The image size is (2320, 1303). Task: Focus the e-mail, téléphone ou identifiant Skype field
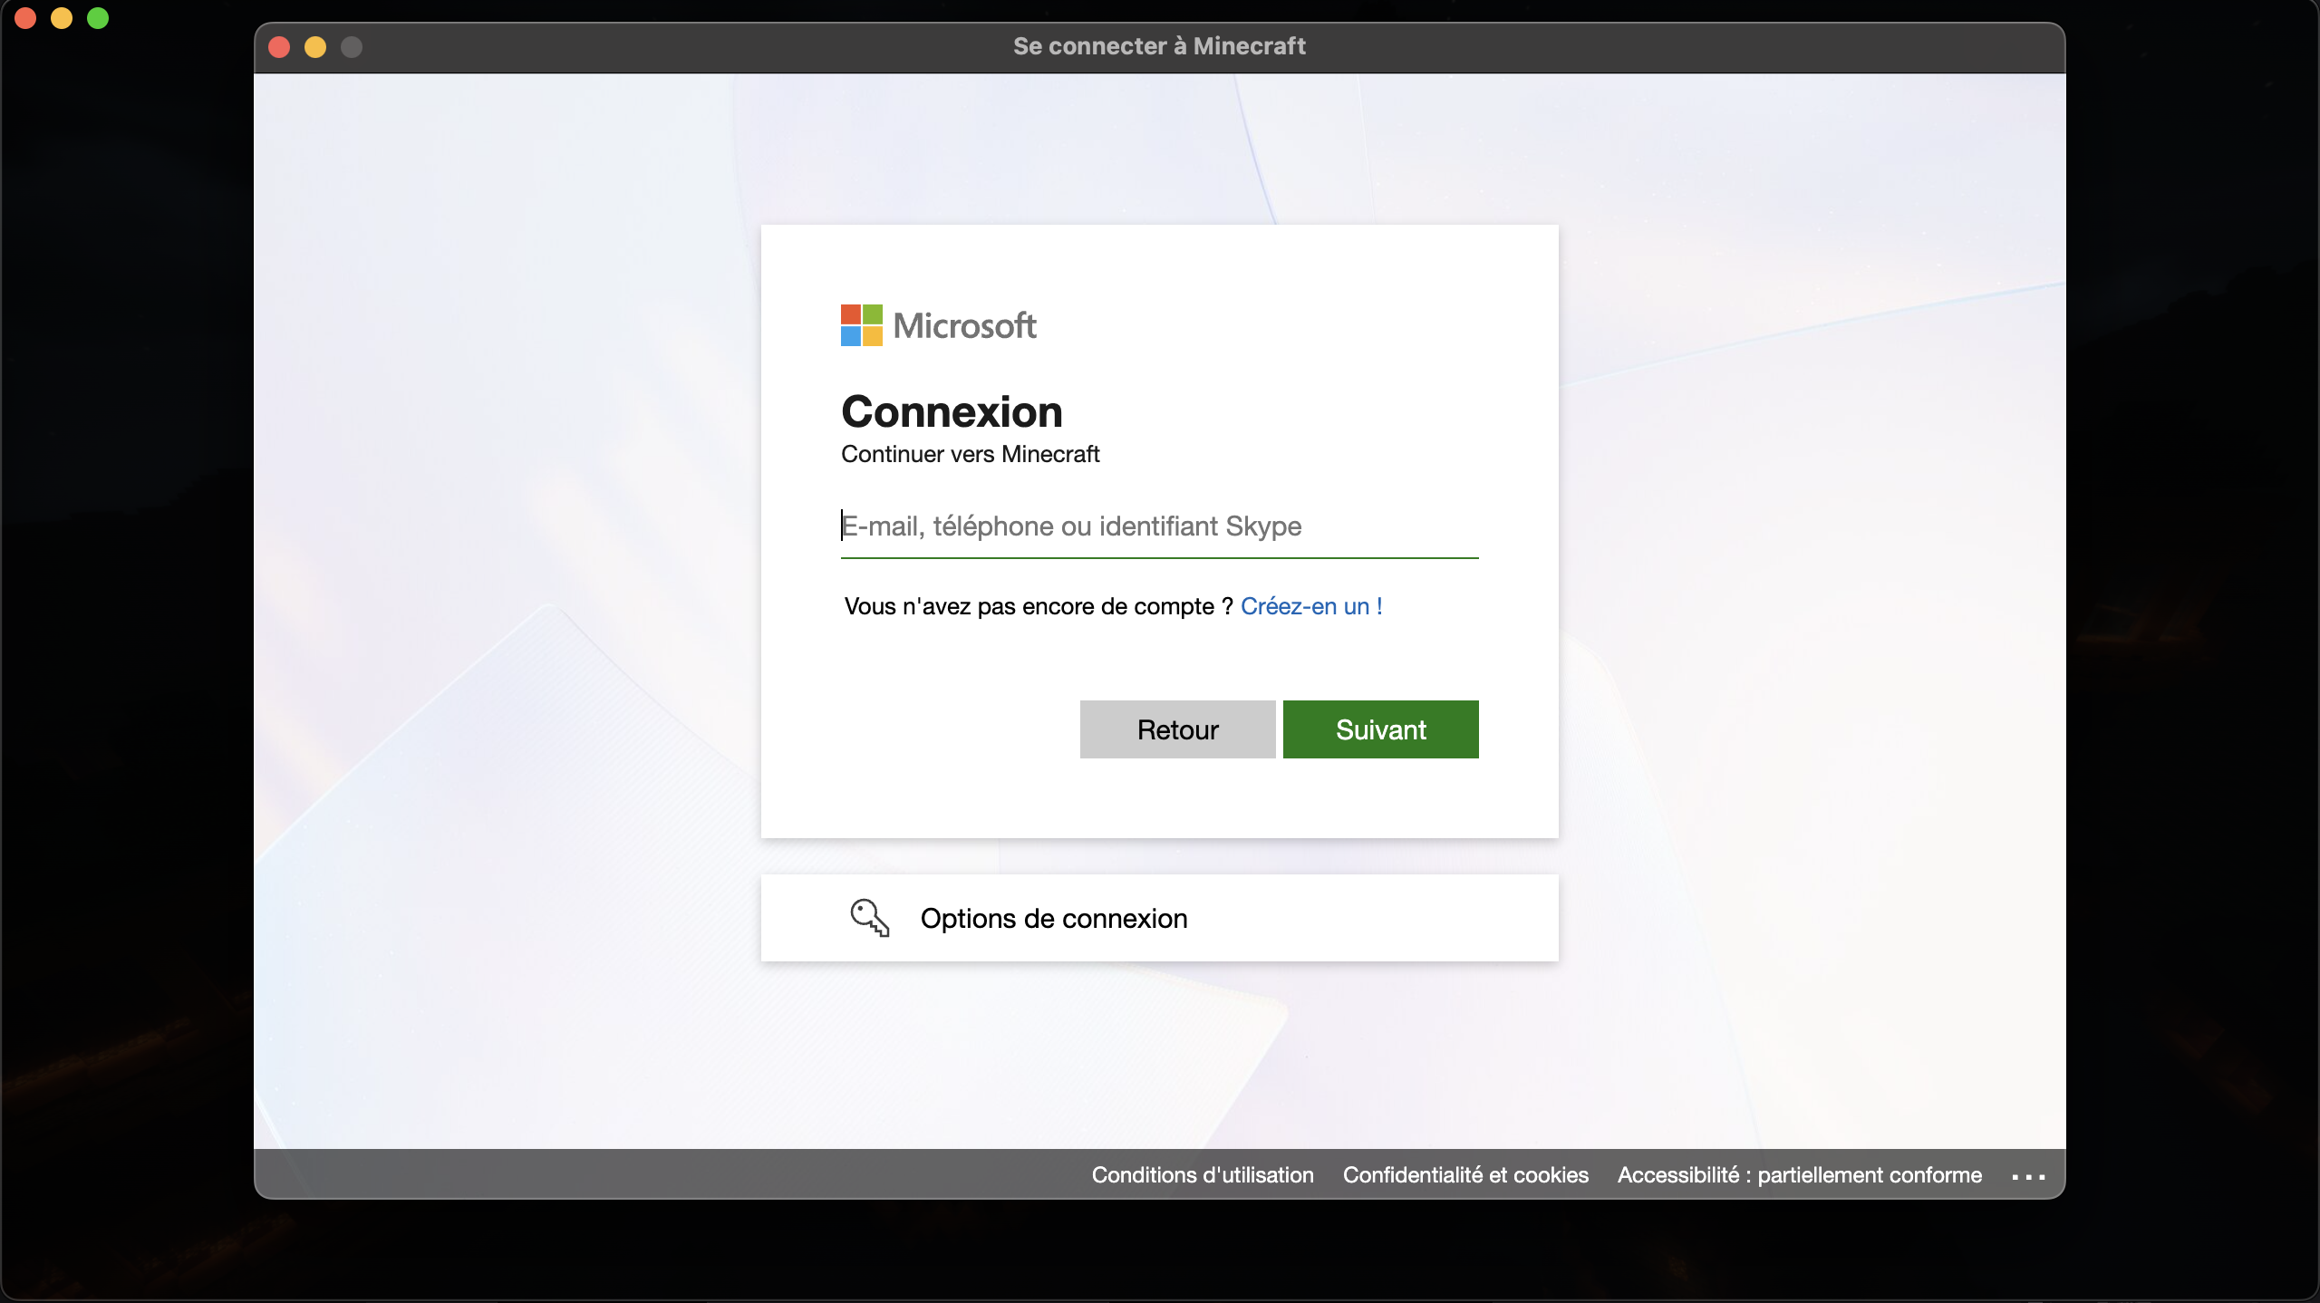pos(1158,526)
